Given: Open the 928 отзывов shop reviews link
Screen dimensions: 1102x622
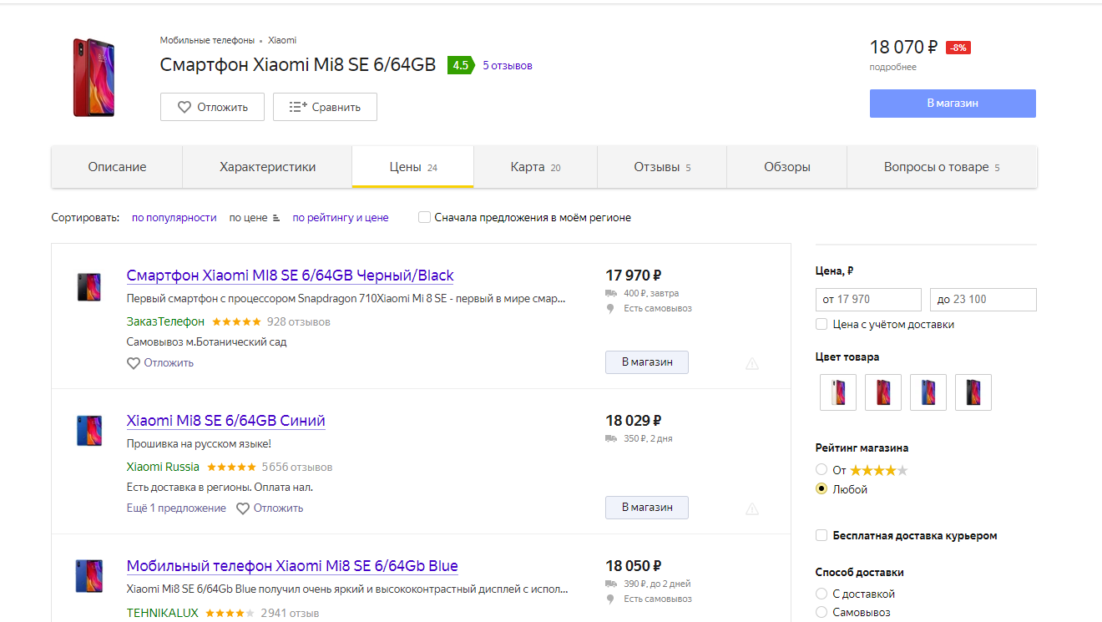Looking at the screenshot, I should 299,321.
